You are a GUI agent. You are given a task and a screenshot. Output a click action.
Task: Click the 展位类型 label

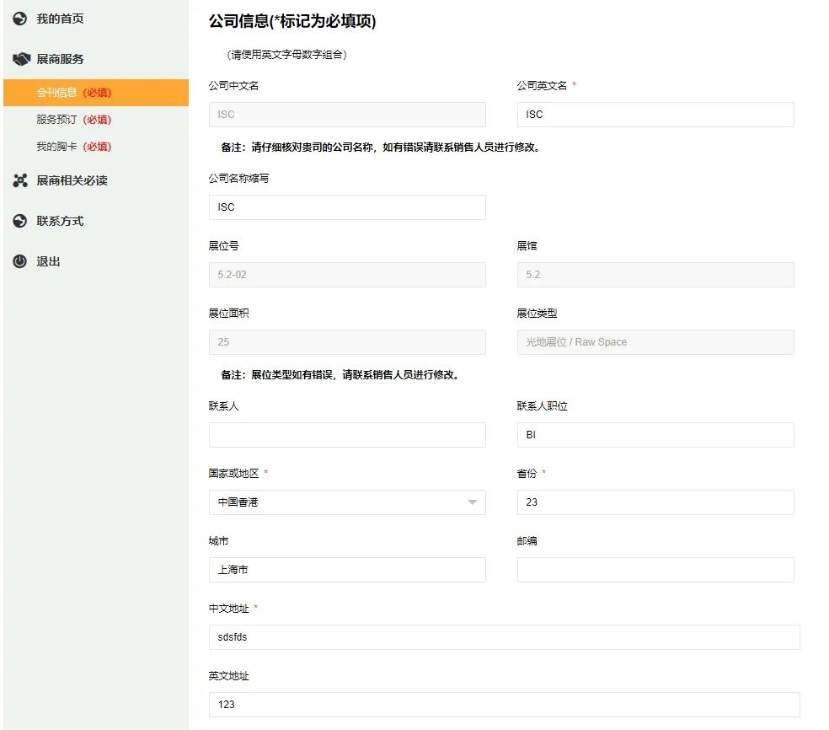[537, 314]
